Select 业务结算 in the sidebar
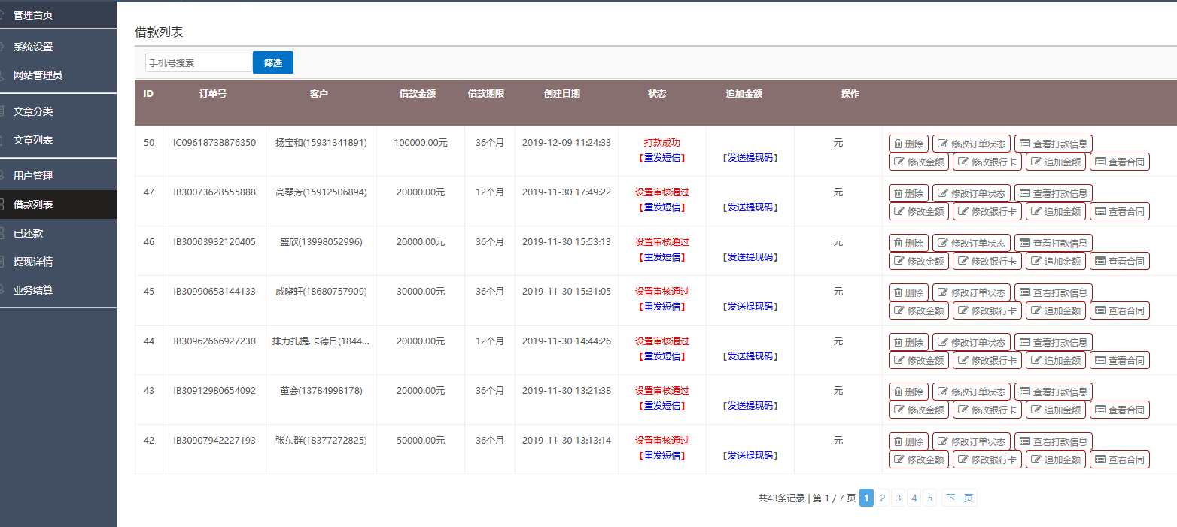This screenshot has height=527, width=1177. click(x=33, y=290)
